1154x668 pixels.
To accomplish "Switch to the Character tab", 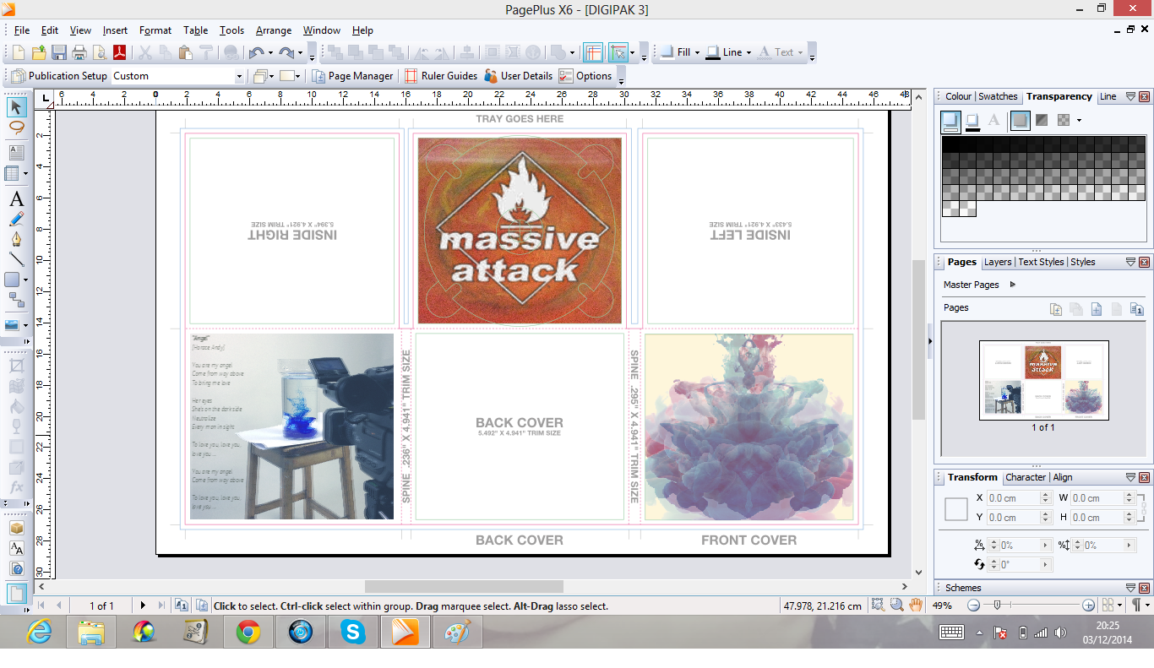I will pyautogui.click(x=1026, y=477).
